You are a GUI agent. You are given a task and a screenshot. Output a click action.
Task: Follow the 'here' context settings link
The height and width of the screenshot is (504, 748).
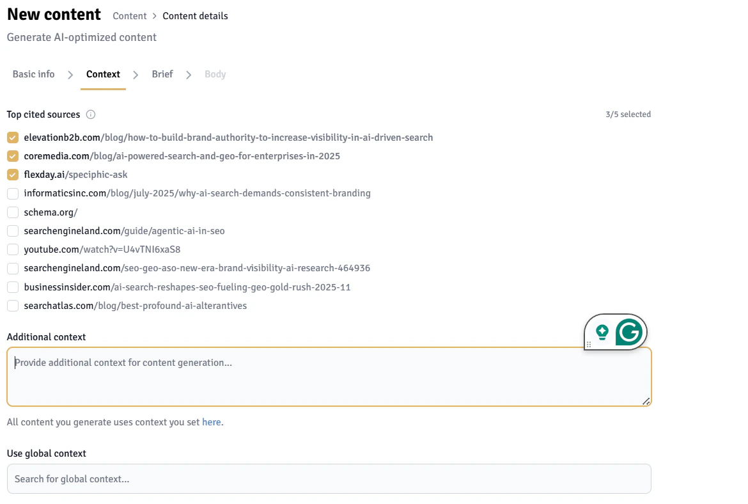pos(212,422)
